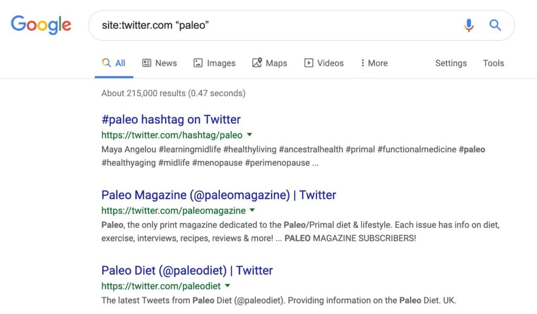537x314 pixels.
Task: Open the Settings menu
Action: click(x=450, y=63)
